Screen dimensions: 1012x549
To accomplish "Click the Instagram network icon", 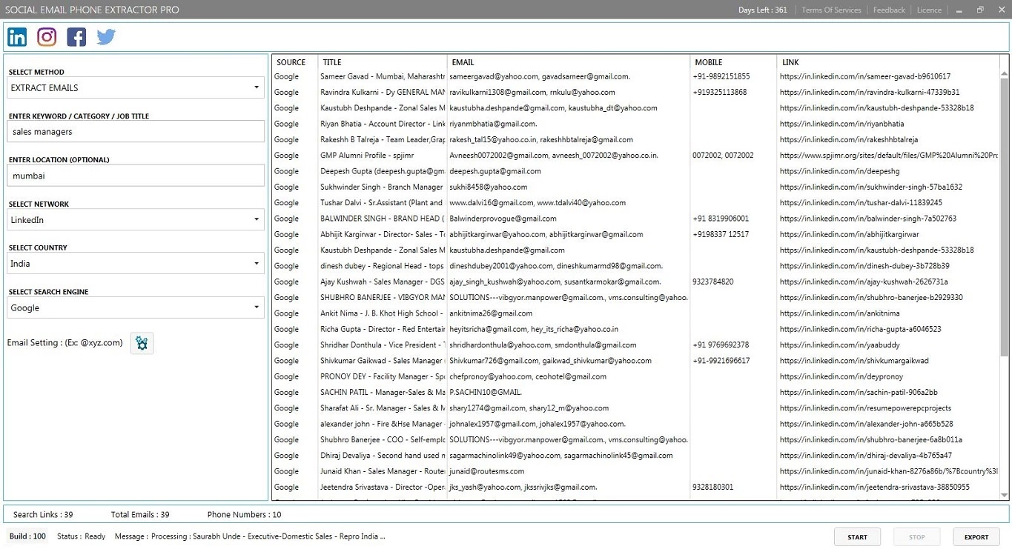I will [47, 37].
